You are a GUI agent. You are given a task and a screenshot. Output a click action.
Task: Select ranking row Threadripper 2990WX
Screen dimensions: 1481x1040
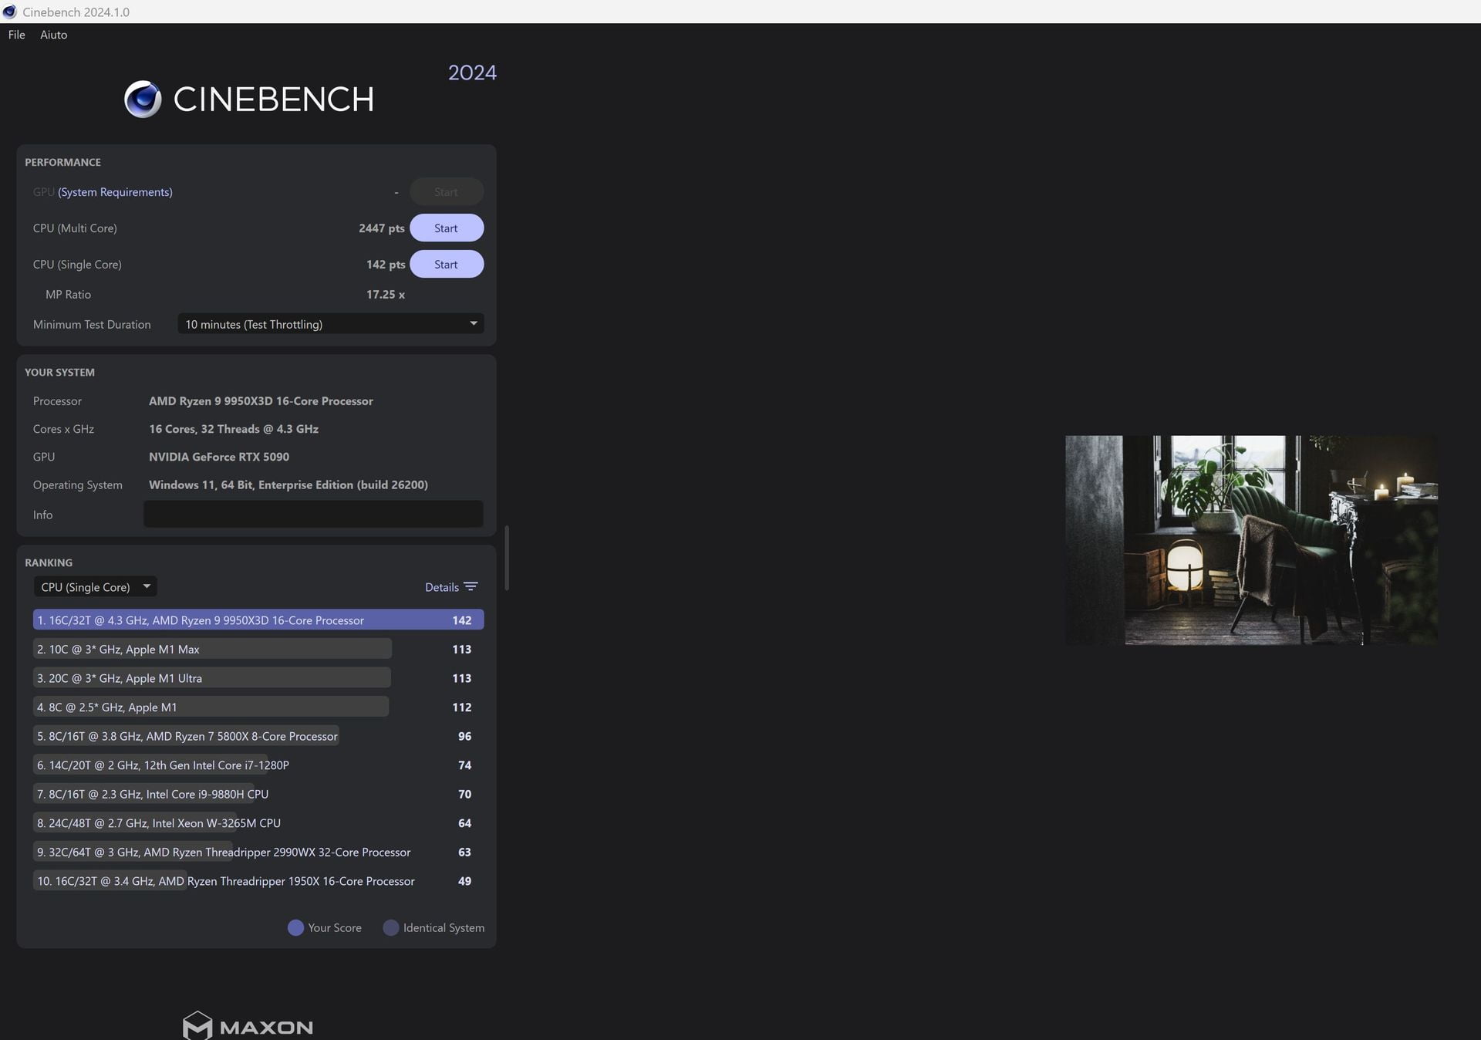click(258, 852)
